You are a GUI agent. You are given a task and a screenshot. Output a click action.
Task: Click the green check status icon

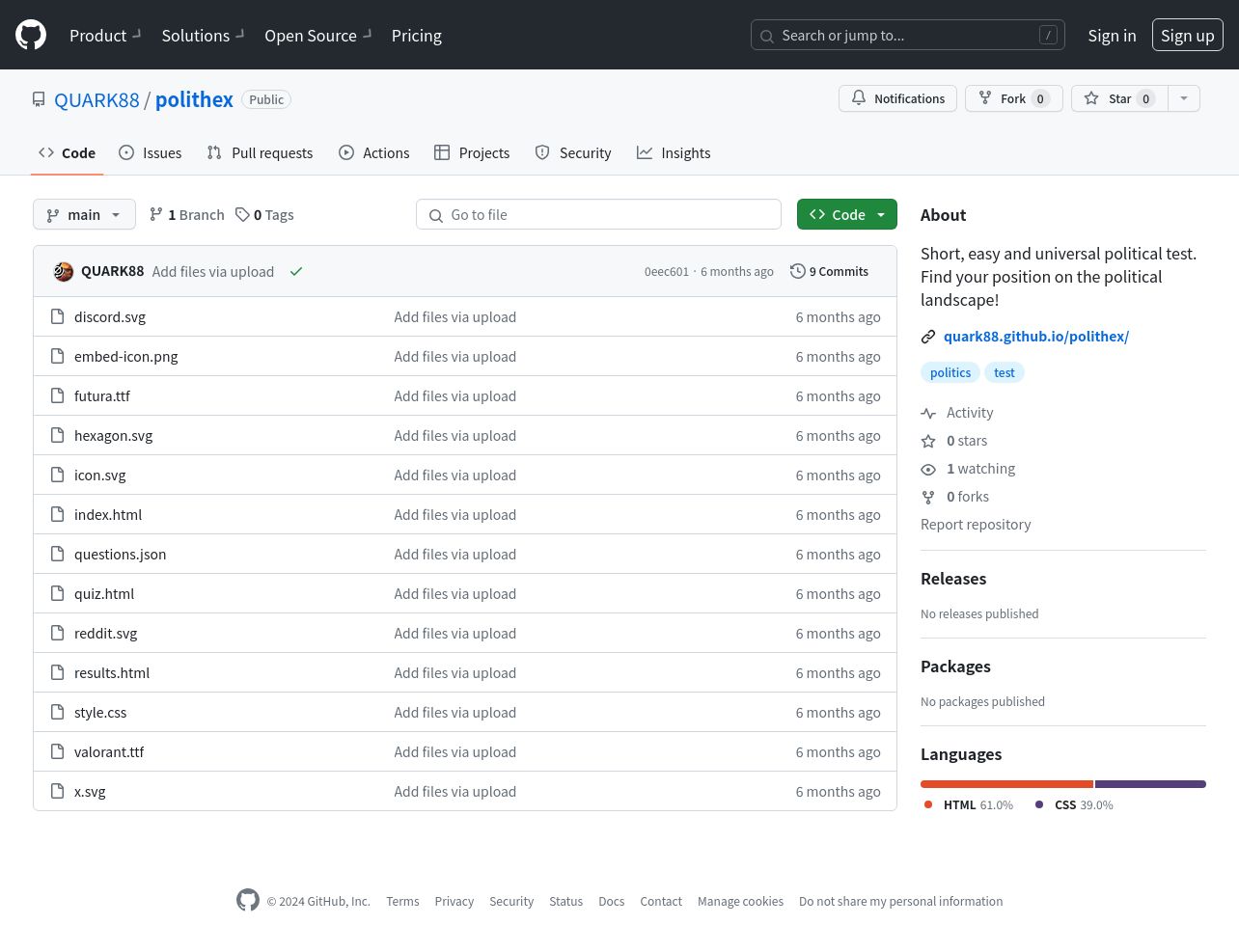click(x=296, y=272)
